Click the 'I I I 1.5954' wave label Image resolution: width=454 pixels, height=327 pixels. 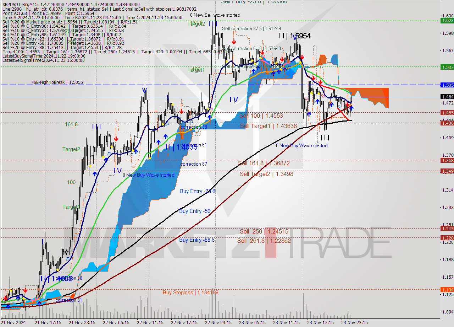point(295,36)
